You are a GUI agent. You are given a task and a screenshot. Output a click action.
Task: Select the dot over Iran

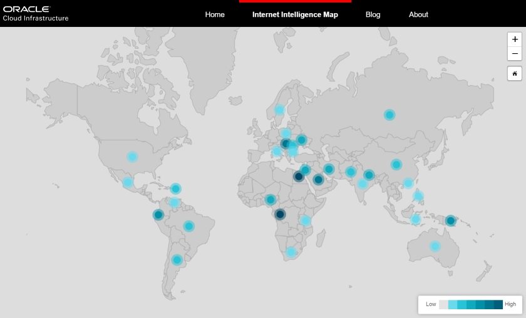(x=329, y=169)
